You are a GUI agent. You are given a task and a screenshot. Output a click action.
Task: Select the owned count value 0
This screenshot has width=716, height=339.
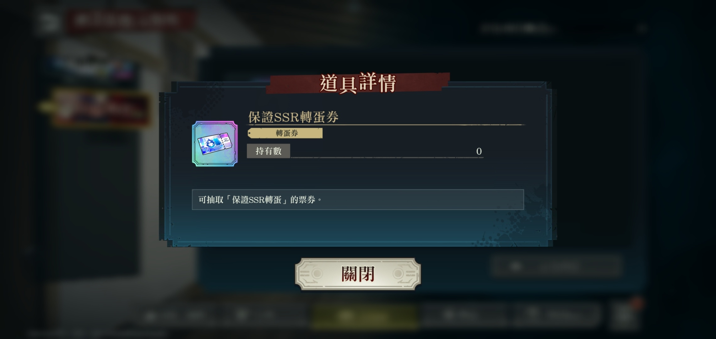[479, 151]
